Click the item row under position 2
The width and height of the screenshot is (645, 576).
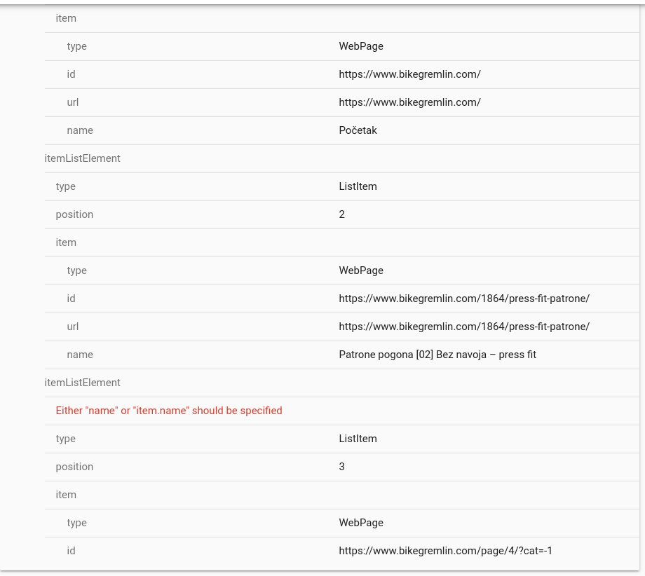pyautogui.click(x=342, y=242)
